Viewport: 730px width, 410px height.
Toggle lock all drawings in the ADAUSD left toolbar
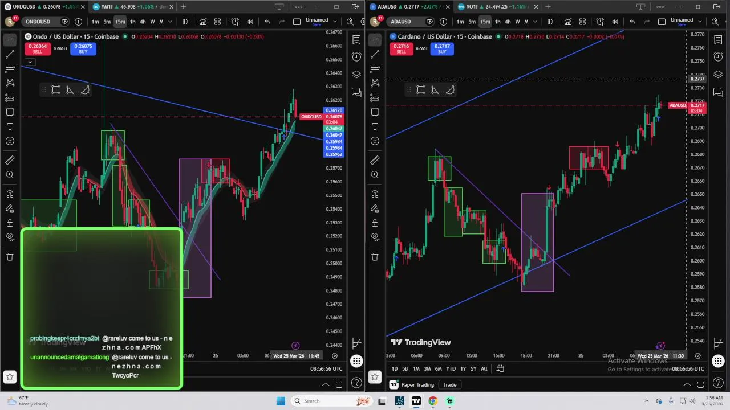(x=375, y=223)
